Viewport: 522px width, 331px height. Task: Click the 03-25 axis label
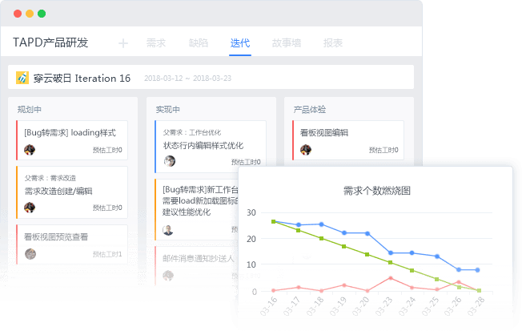(x=430, y=306)
